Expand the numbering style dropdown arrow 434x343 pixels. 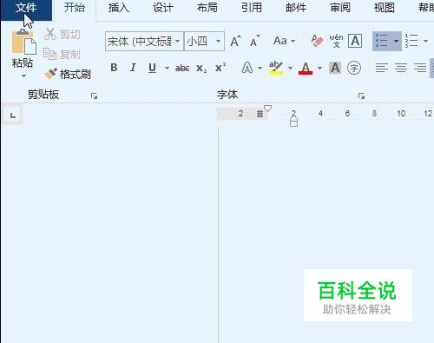tap(425, 41)
